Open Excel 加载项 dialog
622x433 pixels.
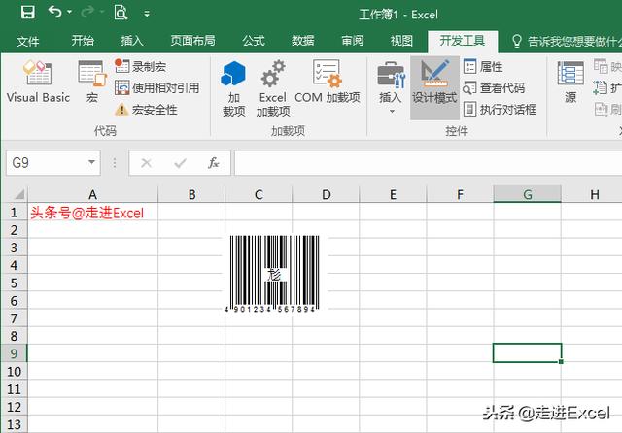click(272, 88)
